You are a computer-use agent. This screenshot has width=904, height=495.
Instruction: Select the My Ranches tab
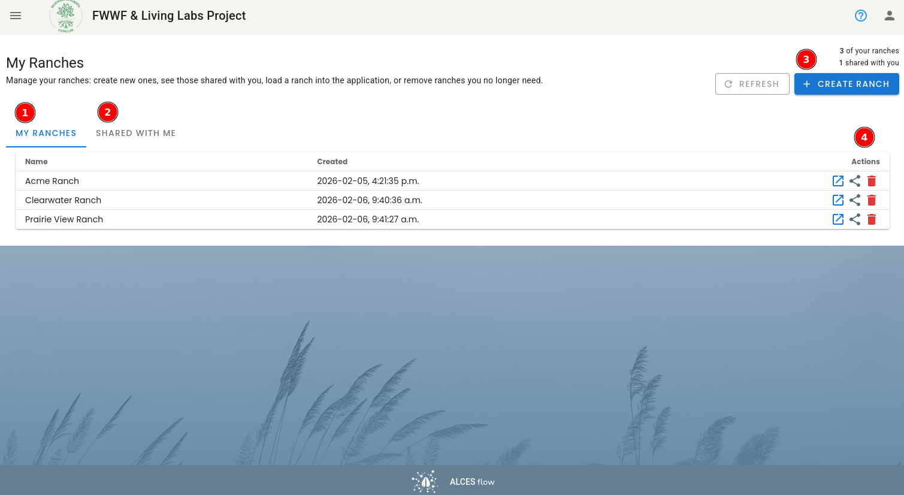[46, 133]
